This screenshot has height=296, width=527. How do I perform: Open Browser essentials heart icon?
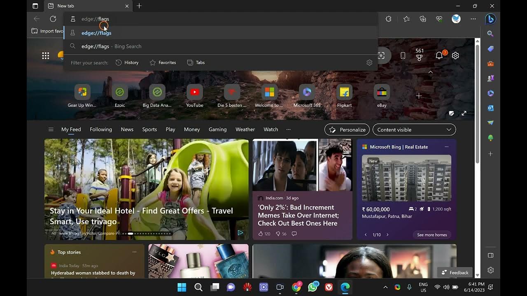pos(439,19)
